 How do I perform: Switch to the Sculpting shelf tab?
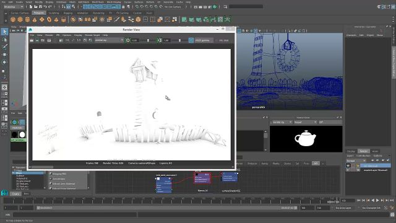pos(54,13)
